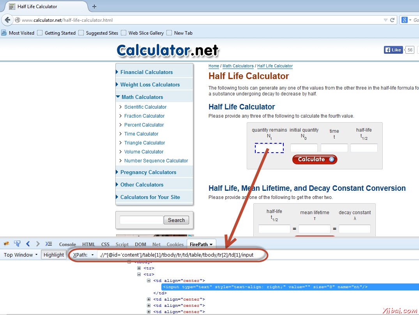Click the forward navigation chevron in Firebug toolbar
The image size is (419, 315).
(x=37, y=243)
